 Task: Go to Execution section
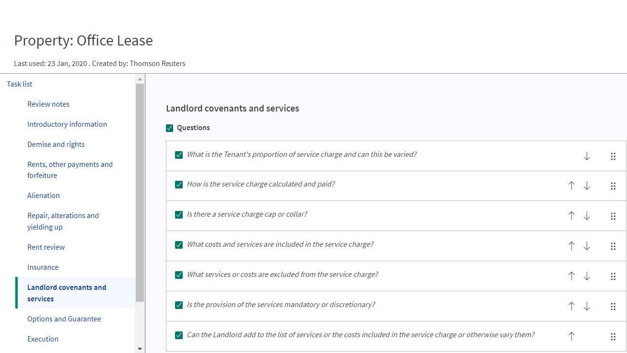tap(43, 339)
